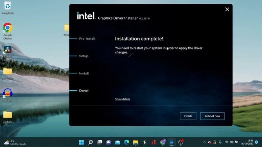Launch Microsoft Edge from taskbar
Screen dimensions: 262x147
point(126,143)
